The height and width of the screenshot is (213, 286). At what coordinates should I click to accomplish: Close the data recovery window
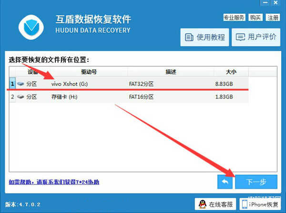(276, 3)
